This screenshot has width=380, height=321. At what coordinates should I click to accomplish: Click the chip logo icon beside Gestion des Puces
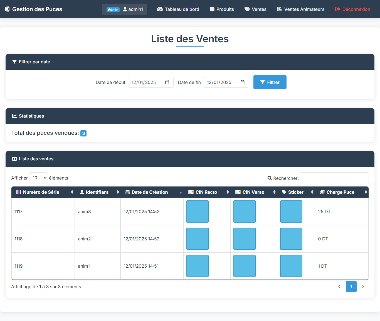(7, 9)
